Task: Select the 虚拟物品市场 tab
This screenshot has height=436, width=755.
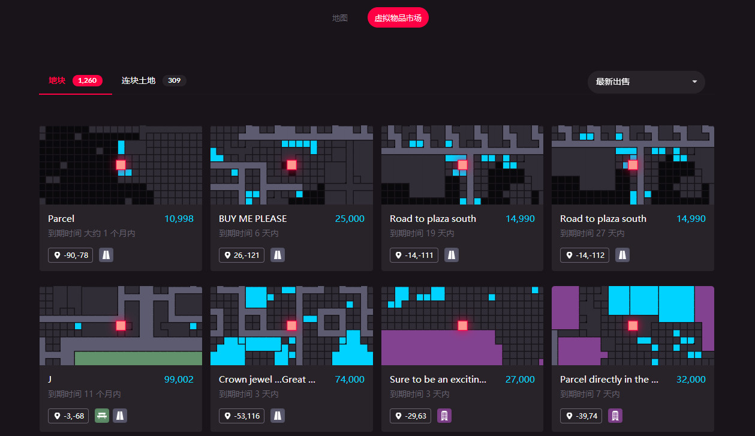Action: [398, 18]
